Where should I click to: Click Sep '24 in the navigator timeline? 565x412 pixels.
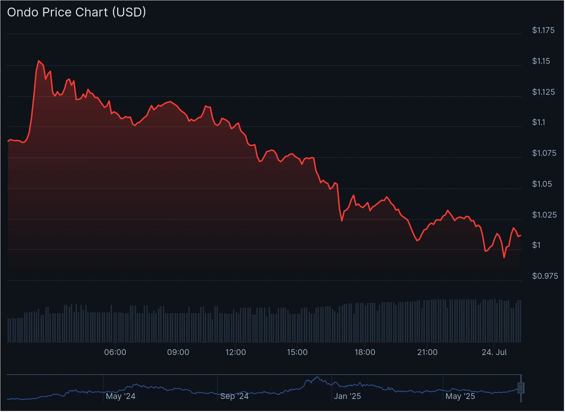234,396
